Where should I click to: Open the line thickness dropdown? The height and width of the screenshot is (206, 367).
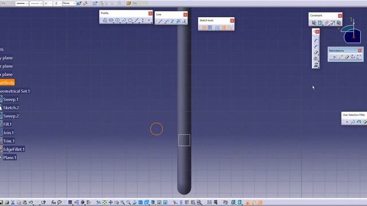22,3
